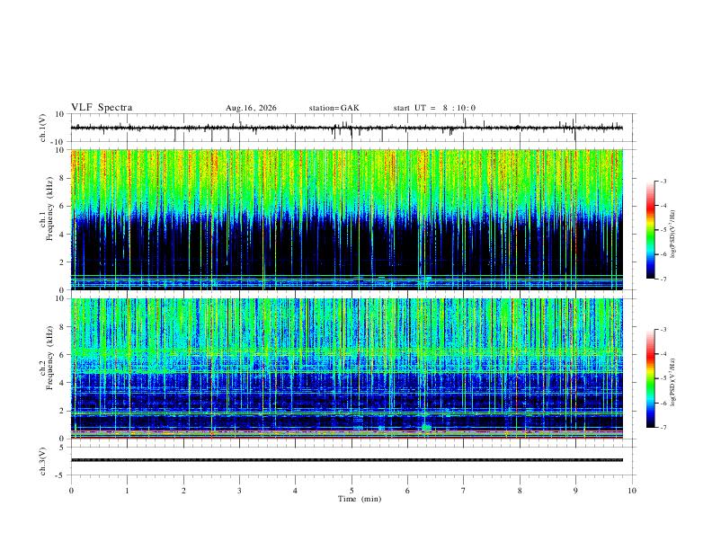The width and height of the screenshot is (712, 550).
Task: Click the VLF Spectra title text
Action: coord(102,108)
